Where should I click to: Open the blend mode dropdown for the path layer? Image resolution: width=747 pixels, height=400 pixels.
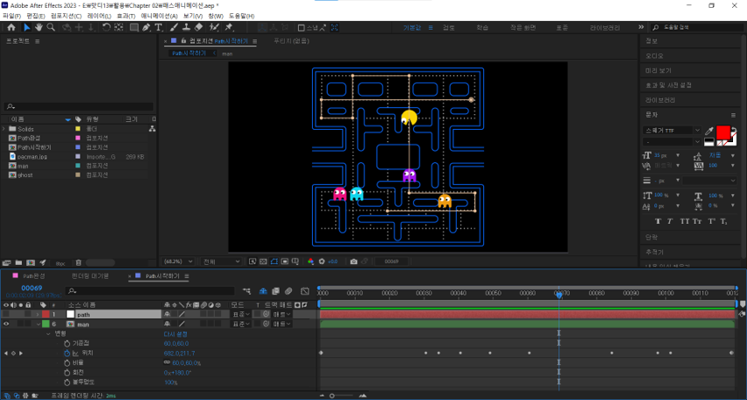coord(240,315)
